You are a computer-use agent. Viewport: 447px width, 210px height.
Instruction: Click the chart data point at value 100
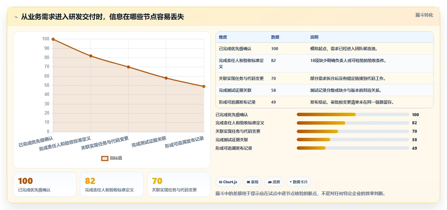coord(53,39)
